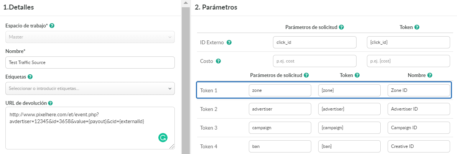This screenshot has height=154, width=457.
Task: Click the help icon beside Espacio de trabajo
Action: click(52, 26)
